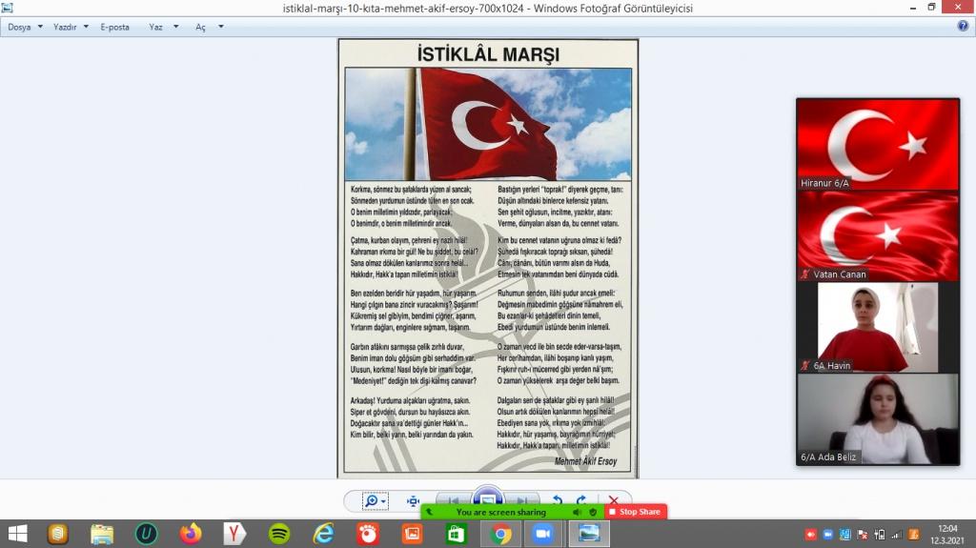Open the Yaz menu
The width and height of the screenshot is (976, 548).
[x=162, y=27]
